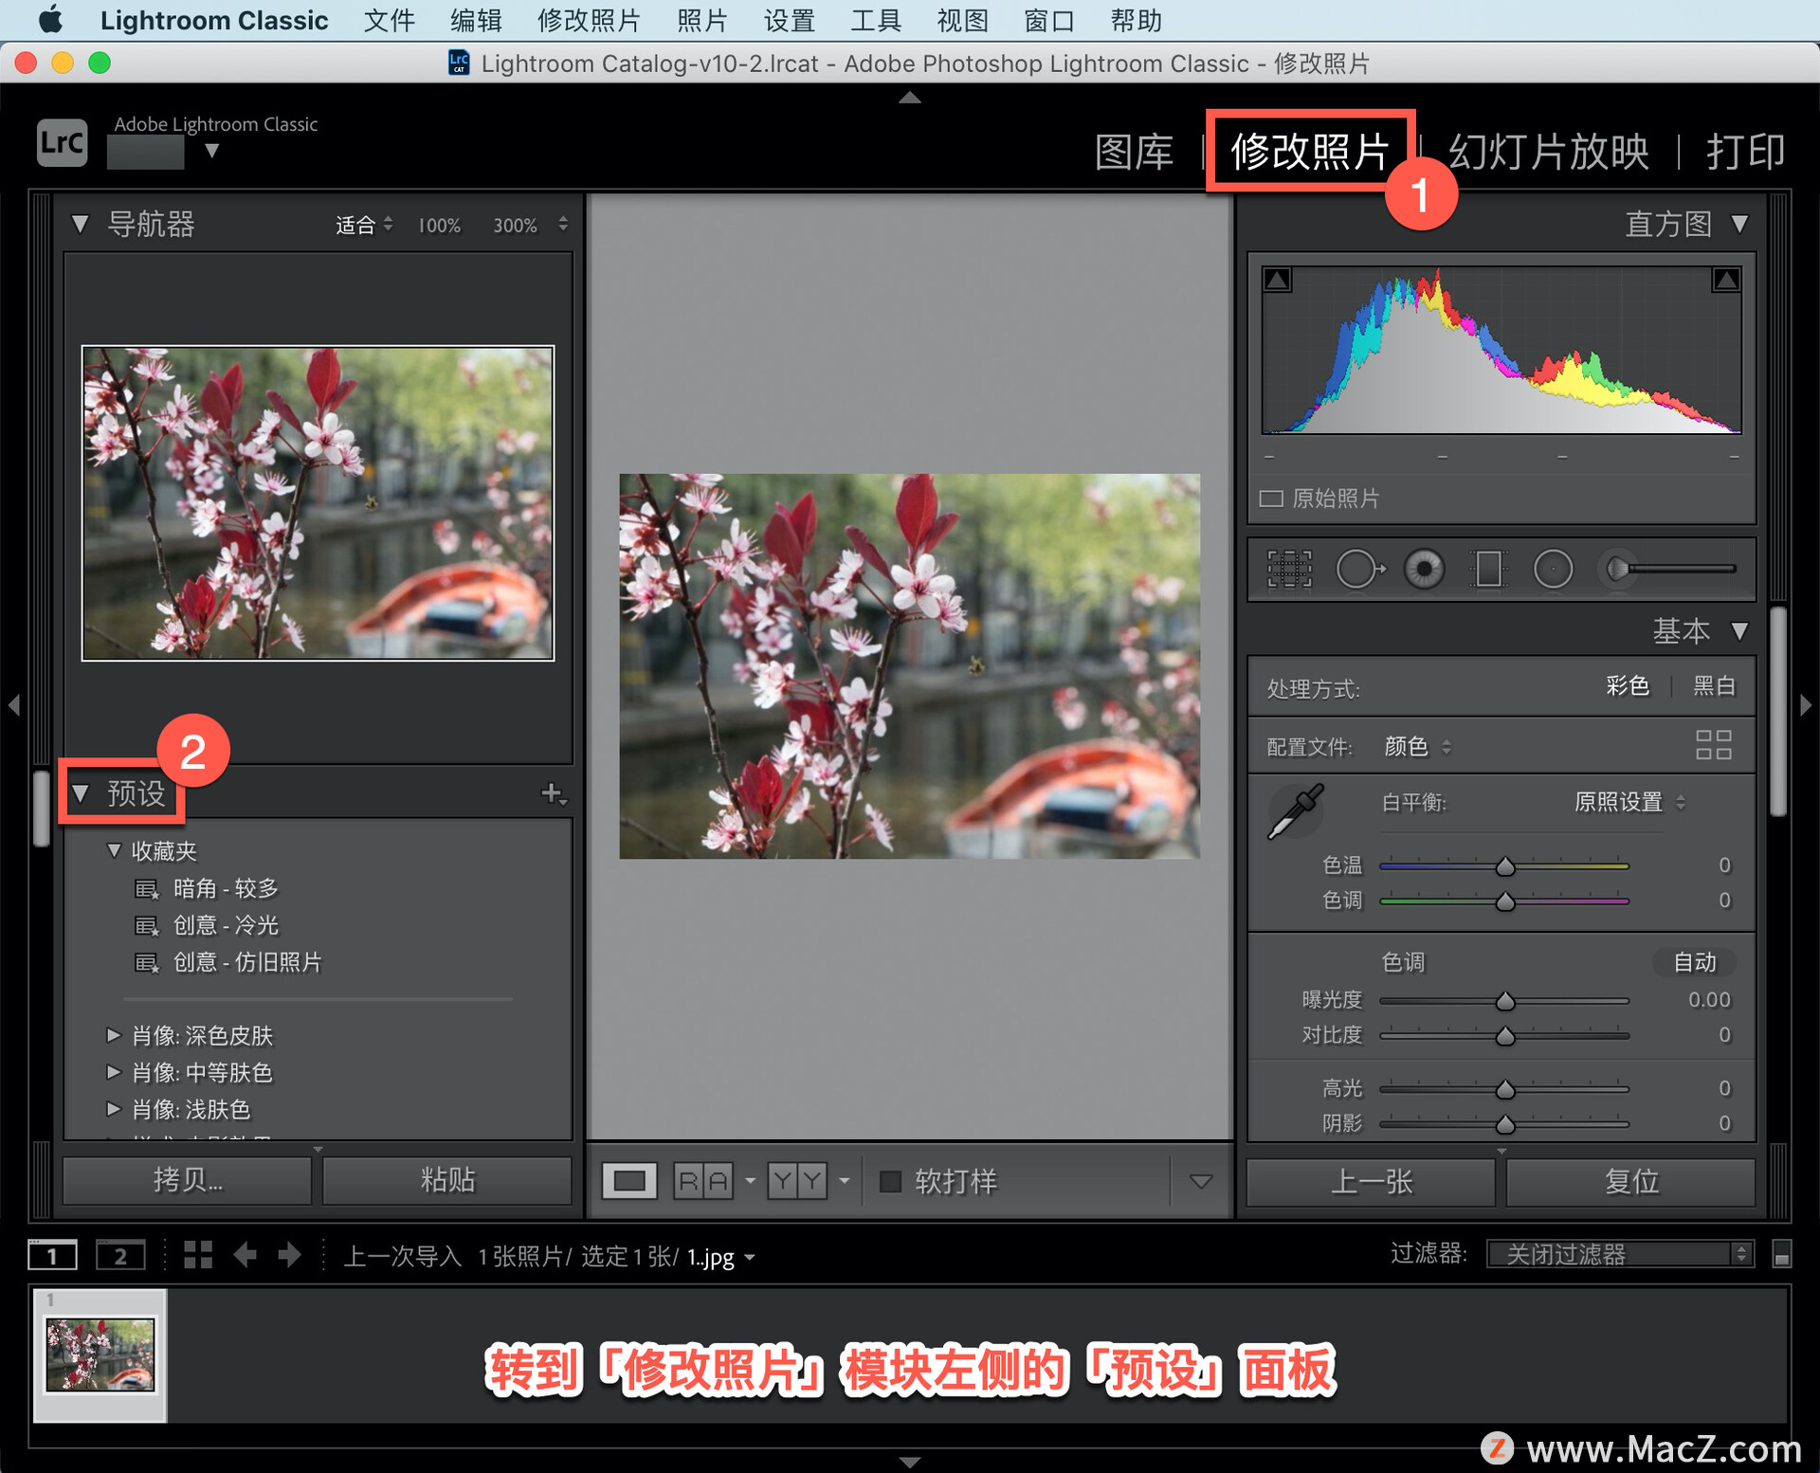Toggle the RA reference view button
Image resolution: width=1820 pixels, height=1473 pixels.
tap(703, 1181)
